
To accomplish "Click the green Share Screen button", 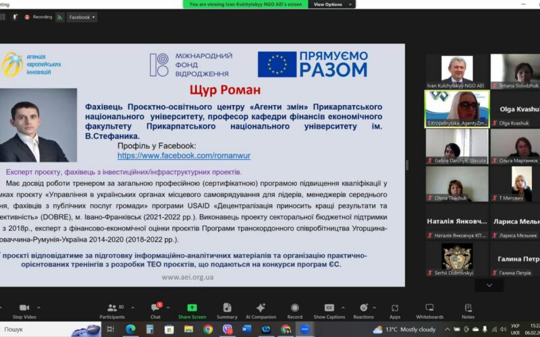I will (192, 309).
